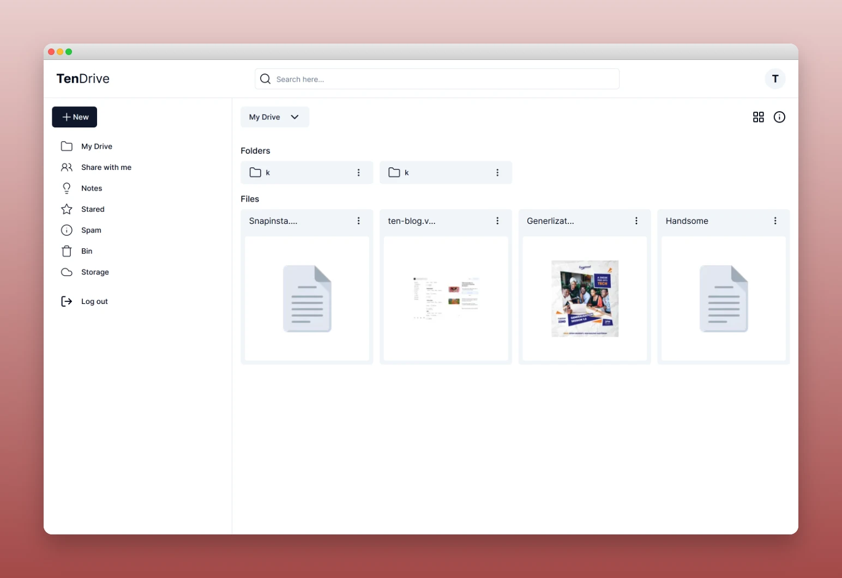
Task: Select Stared in the sidebar
Action: click(93, 209)
